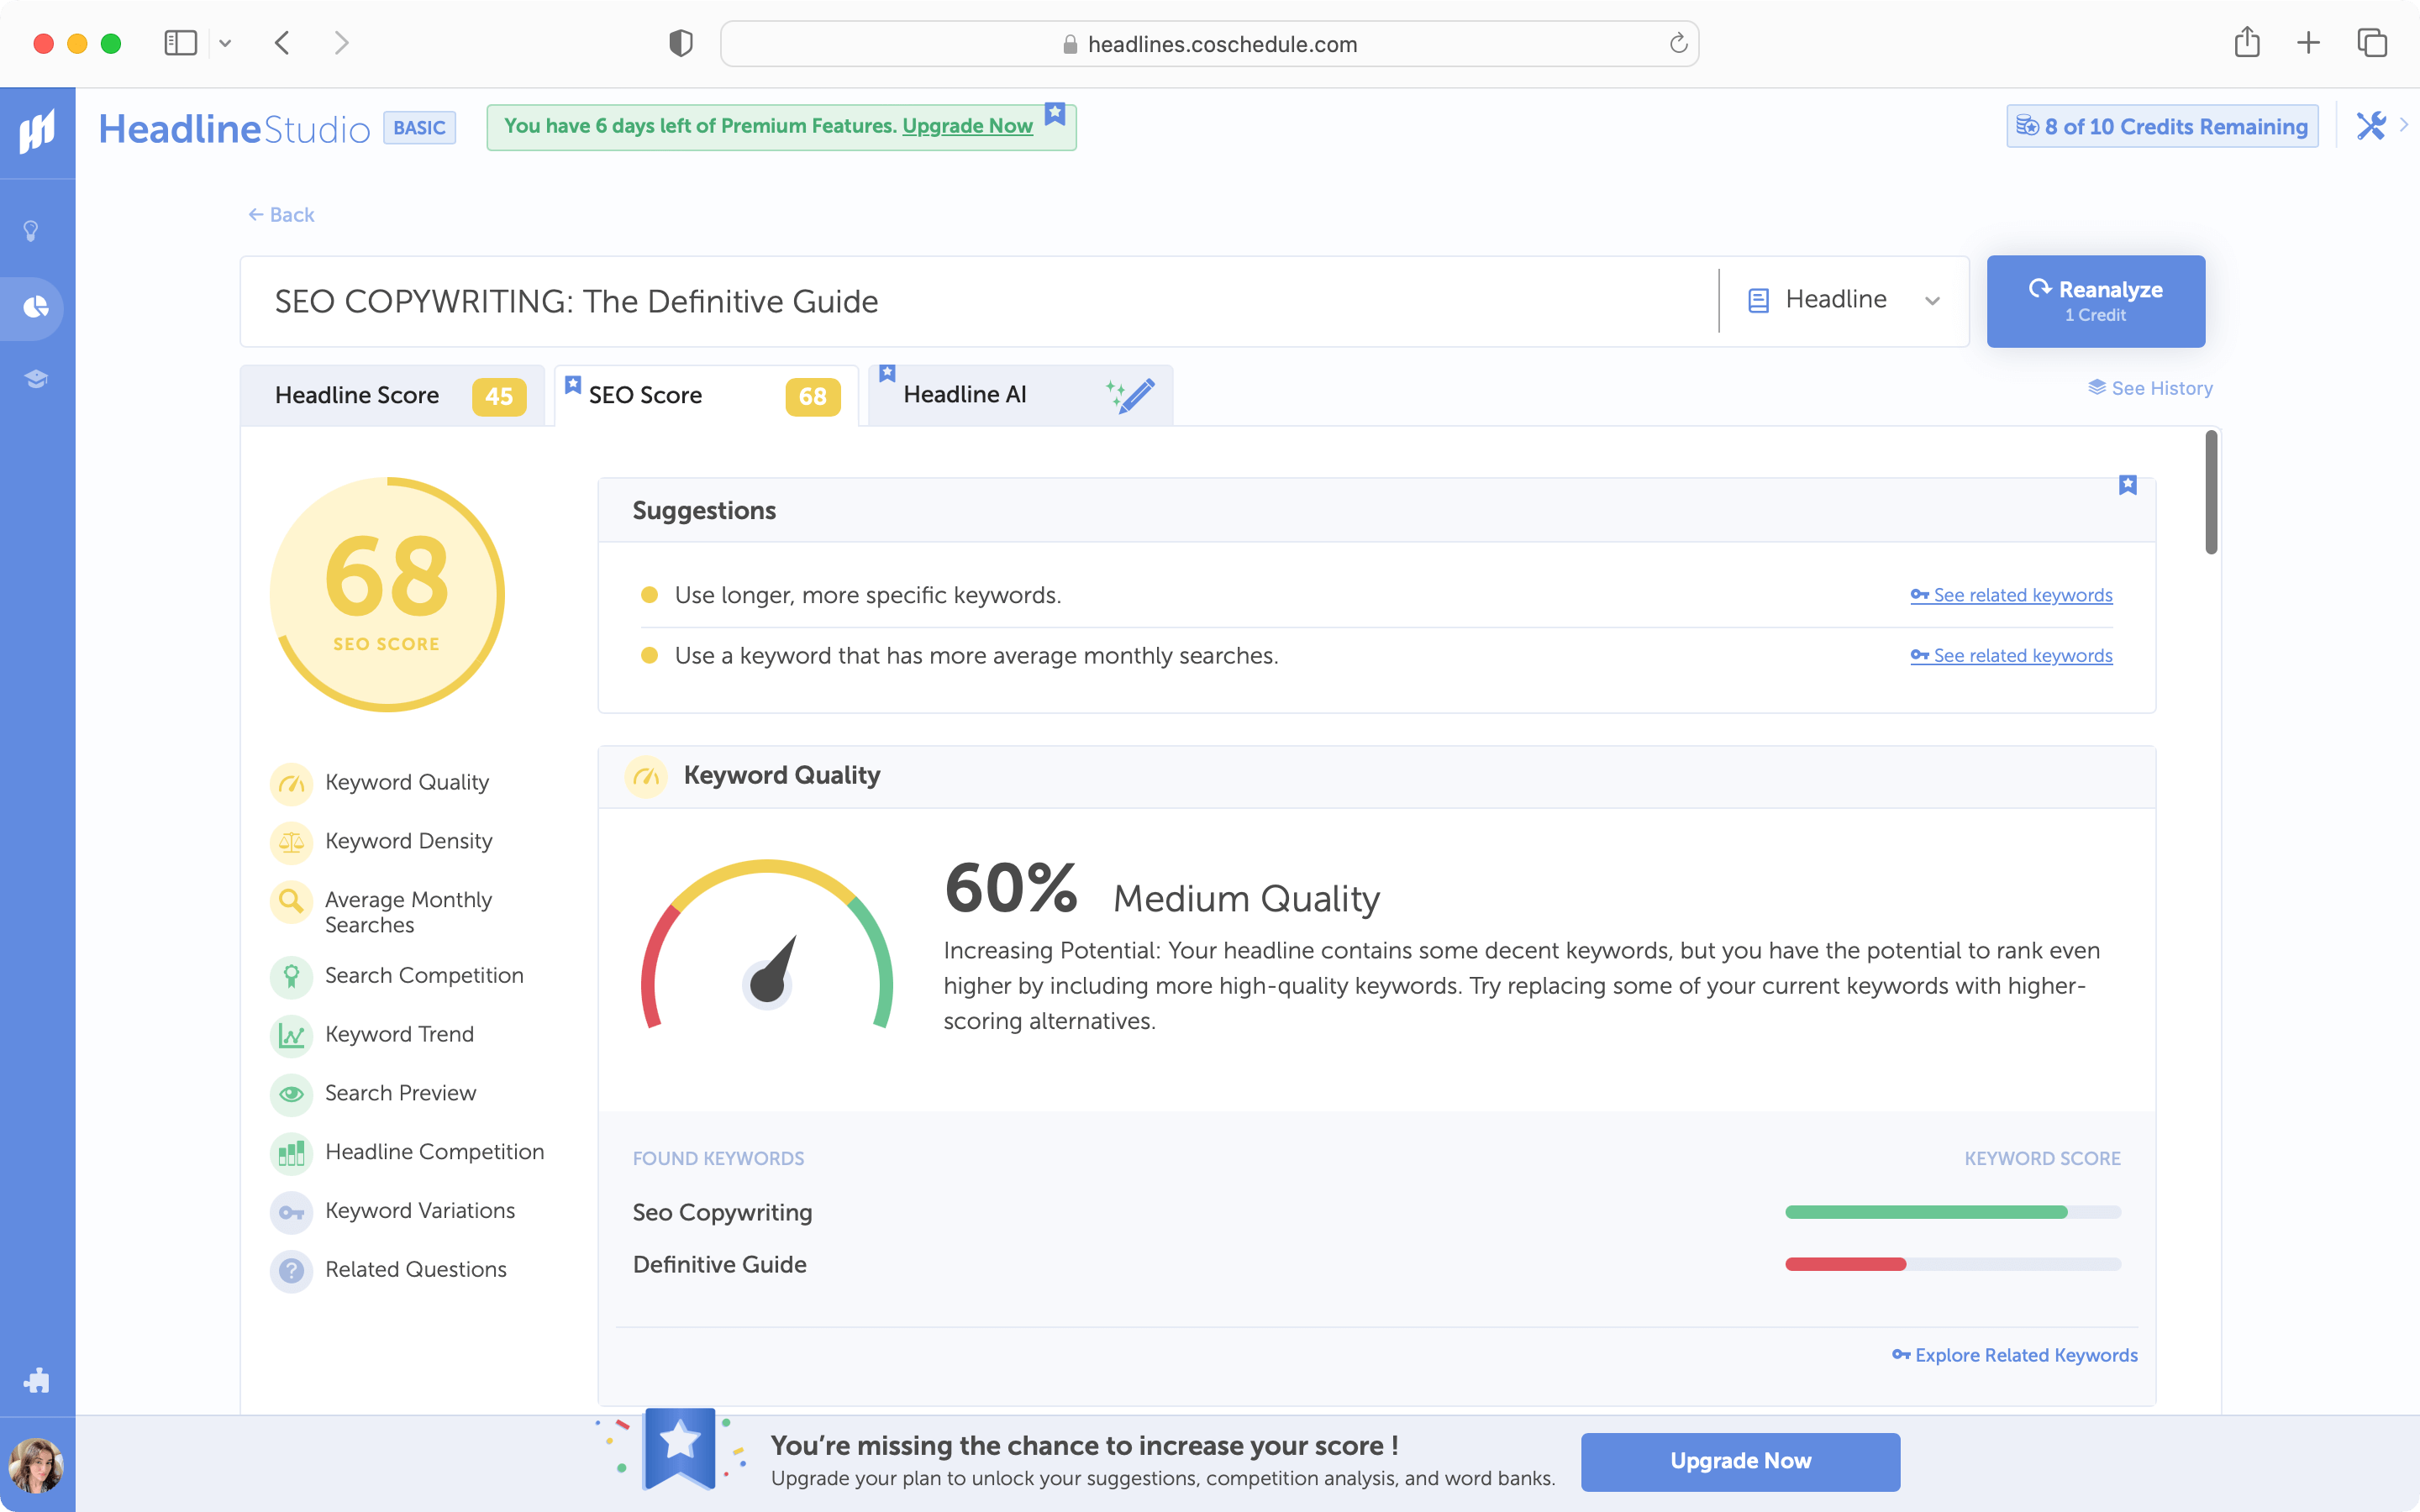
Task: Jump to Keyword Quality section
Action: [x=380, y=782]
